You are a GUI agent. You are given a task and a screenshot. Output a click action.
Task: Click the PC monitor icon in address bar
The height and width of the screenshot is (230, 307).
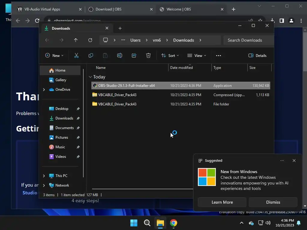(x=106, y=40)
